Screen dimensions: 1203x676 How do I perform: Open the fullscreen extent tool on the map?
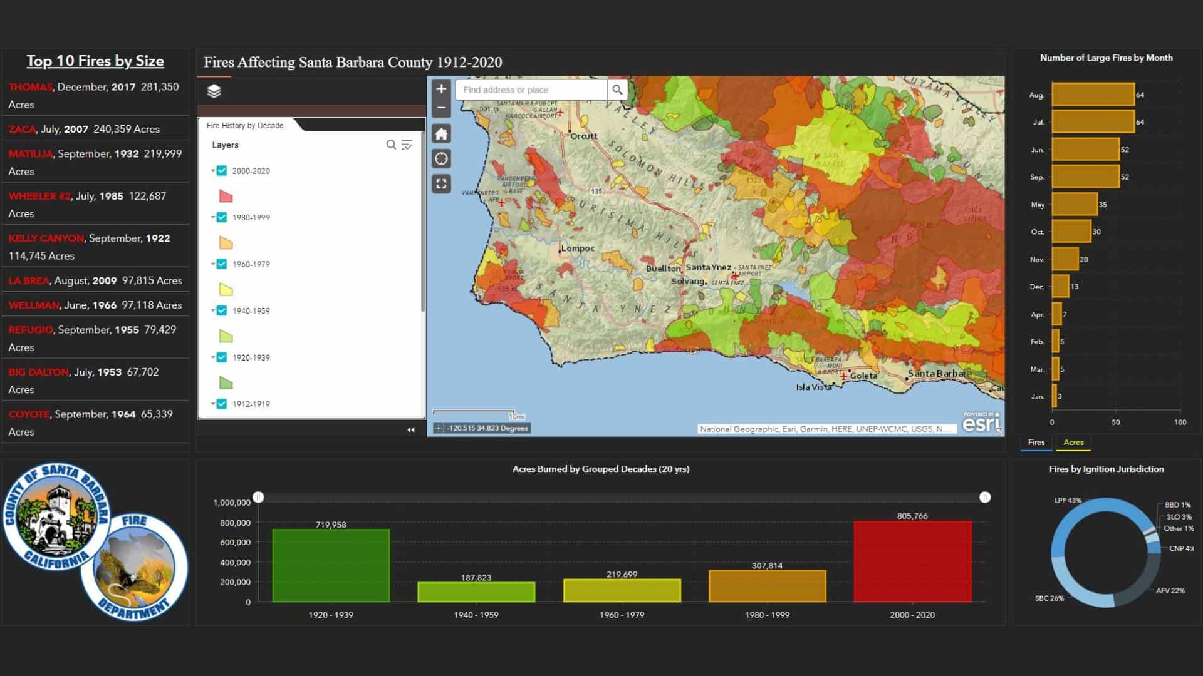pyautogui.click(x=441, y=183)
